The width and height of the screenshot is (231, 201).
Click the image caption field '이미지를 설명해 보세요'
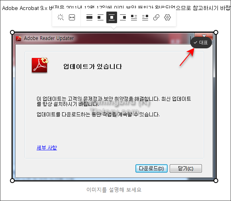coord(114,190)
